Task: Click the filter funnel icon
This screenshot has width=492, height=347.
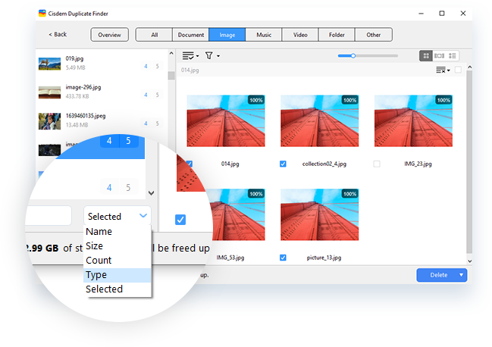Action: click(x=211, y=56)
